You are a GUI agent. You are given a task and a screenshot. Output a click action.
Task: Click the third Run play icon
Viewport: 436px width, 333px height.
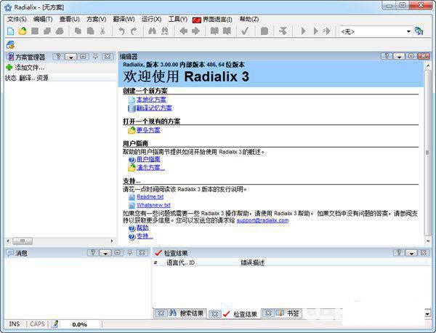point(327,31)
